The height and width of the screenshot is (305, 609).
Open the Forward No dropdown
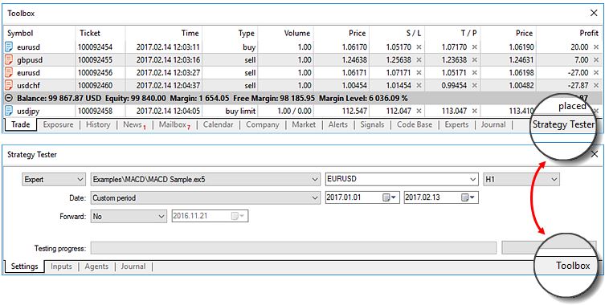point(129,216)
